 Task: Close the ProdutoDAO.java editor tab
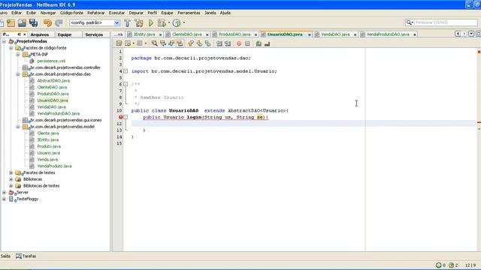pos(256,35)
